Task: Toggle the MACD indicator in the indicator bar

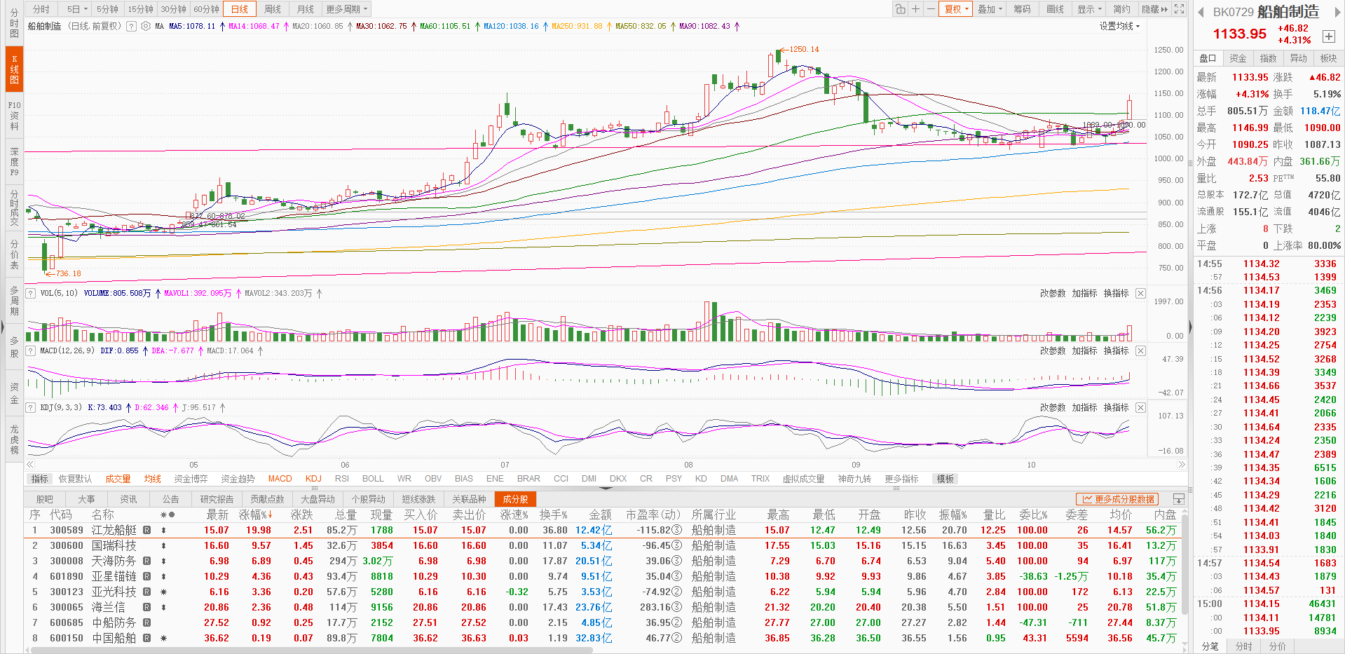Action: (280, 479)
